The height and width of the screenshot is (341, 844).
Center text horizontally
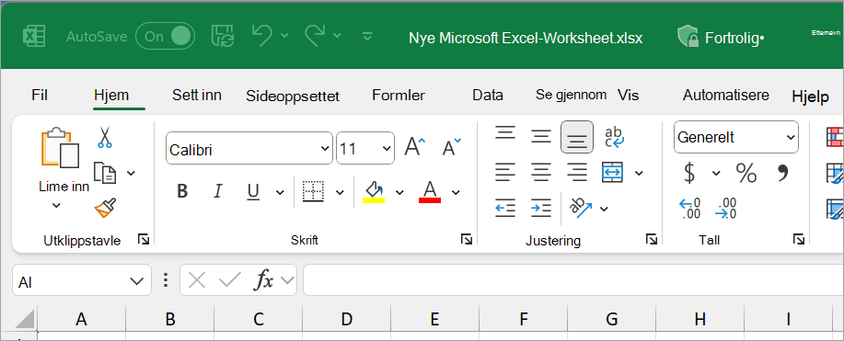(x=541, y=172)
